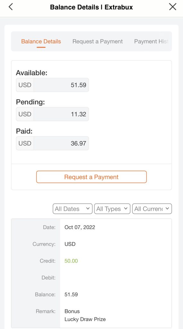Click the Paid amount 36.97 field
The image size is (183, 329).
point(61,143)
